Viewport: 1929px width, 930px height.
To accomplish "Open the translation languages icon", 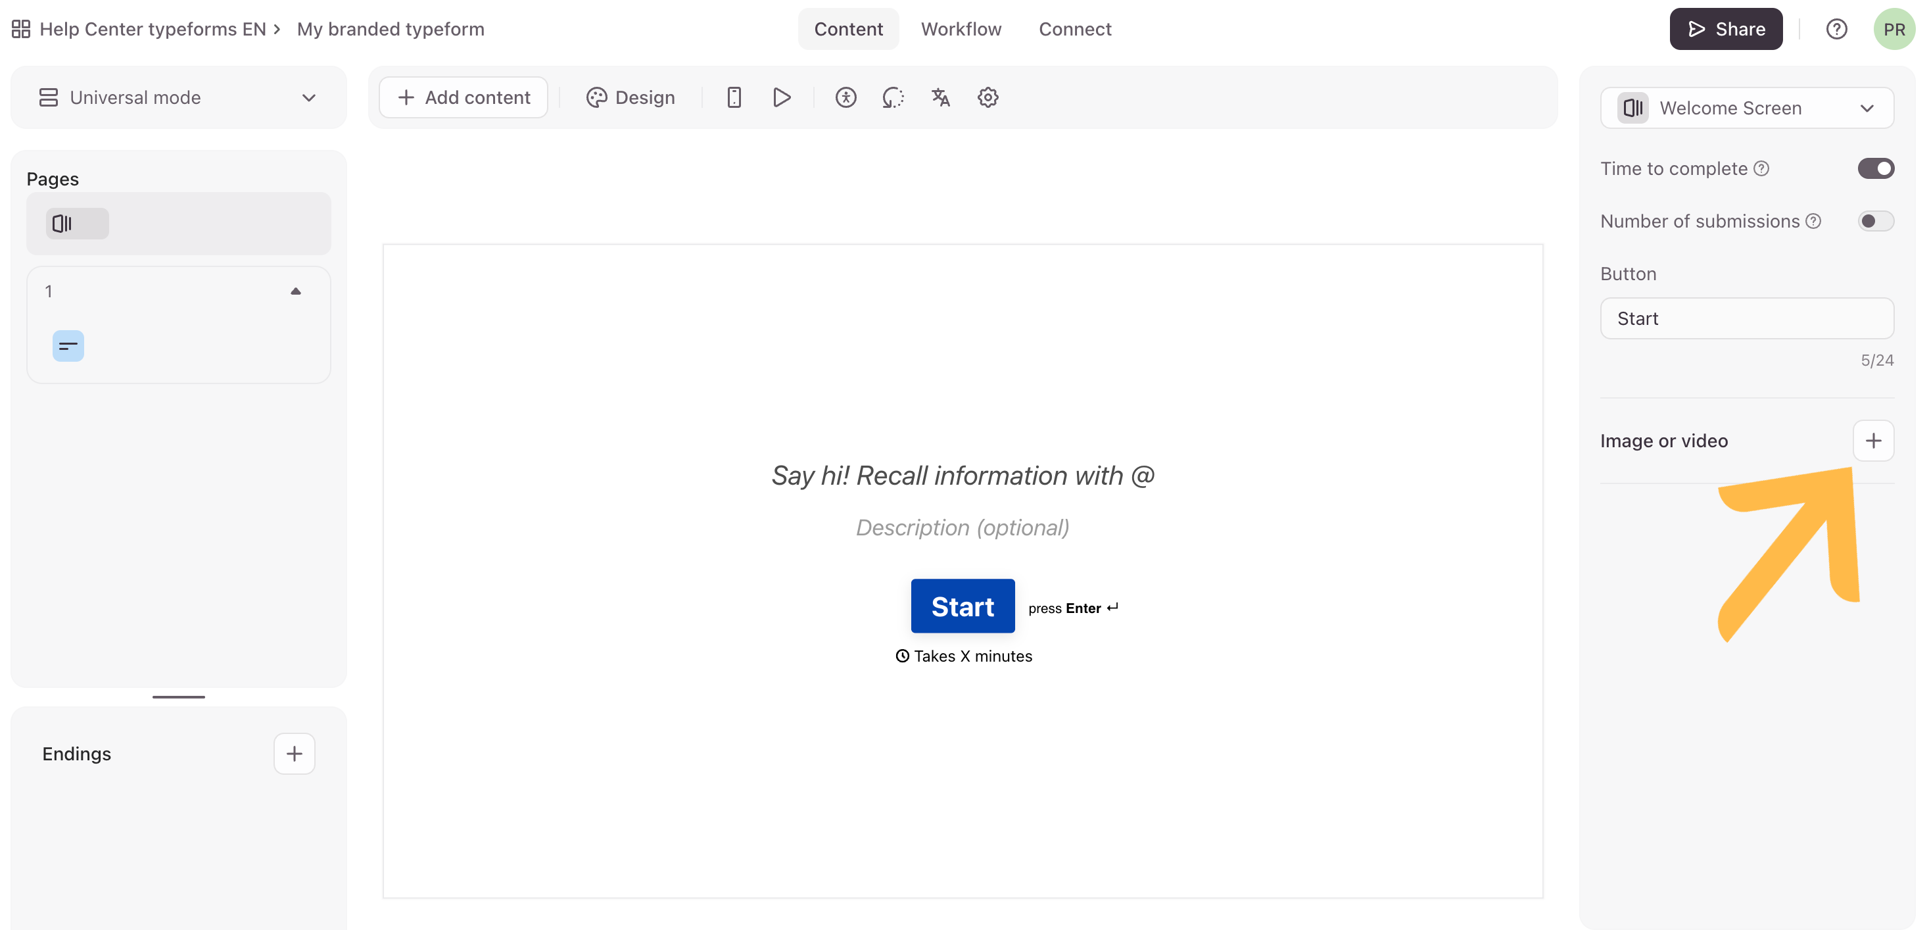I will tap(941, 97).
